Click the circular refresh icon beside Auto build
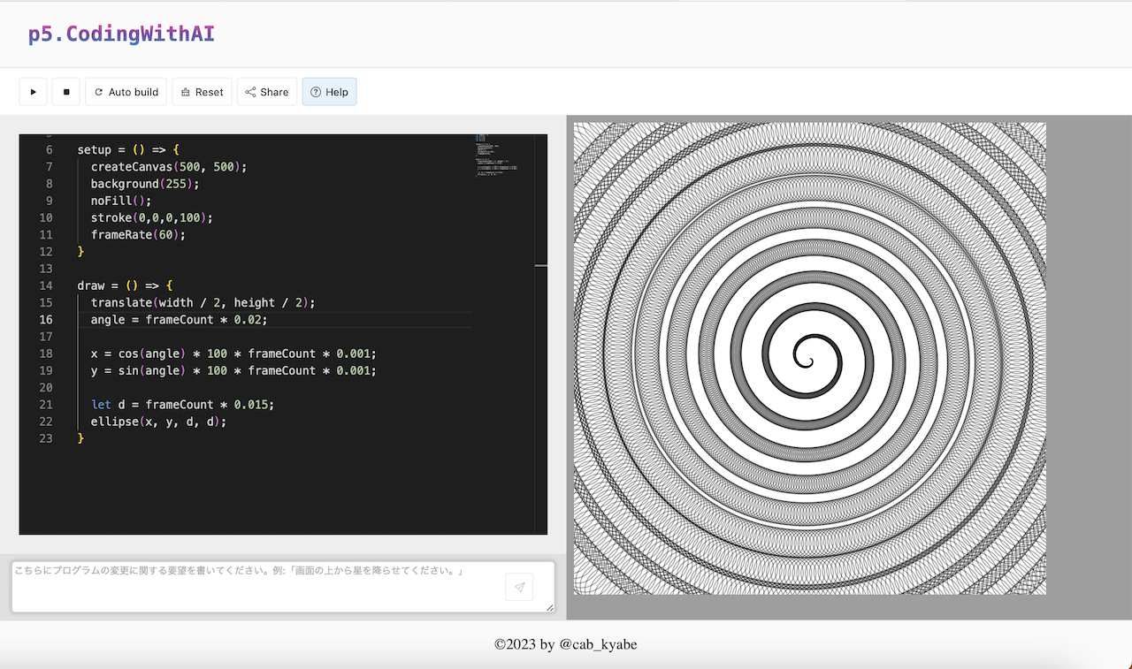 pos(97,91)
